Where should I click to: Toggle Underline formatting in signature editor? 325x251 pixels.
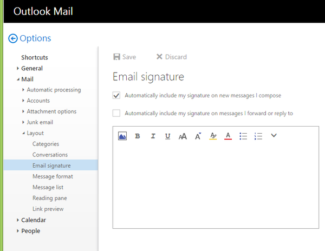click(168, 136)
